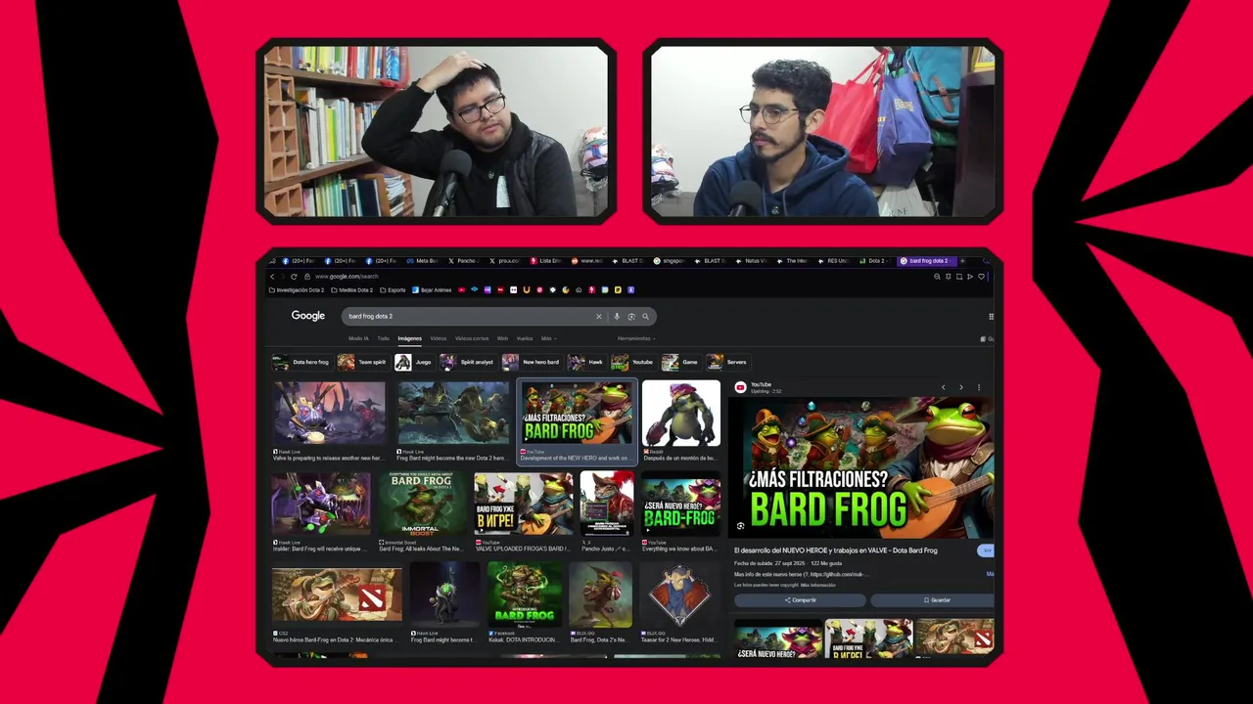The image size is (1253, 704).
Task: Apply the Youtube filter chip
Action: [x=632, y=362]
